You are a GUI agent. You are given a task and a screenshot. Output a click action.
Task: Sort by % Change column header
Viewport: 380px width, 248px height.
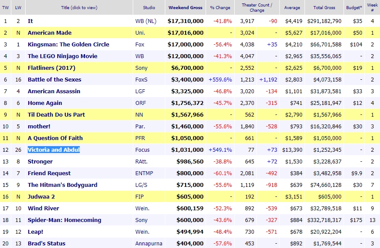coord(220,7)
